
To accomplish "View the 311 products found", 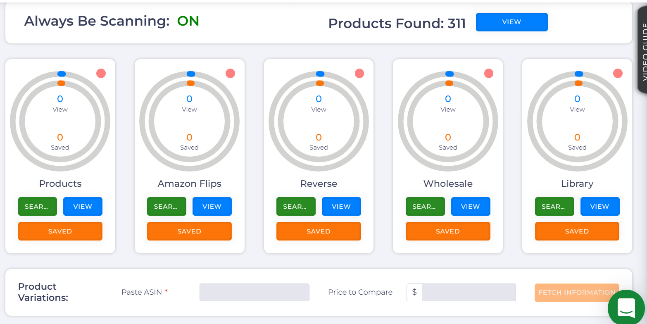I will click(511, 22).
